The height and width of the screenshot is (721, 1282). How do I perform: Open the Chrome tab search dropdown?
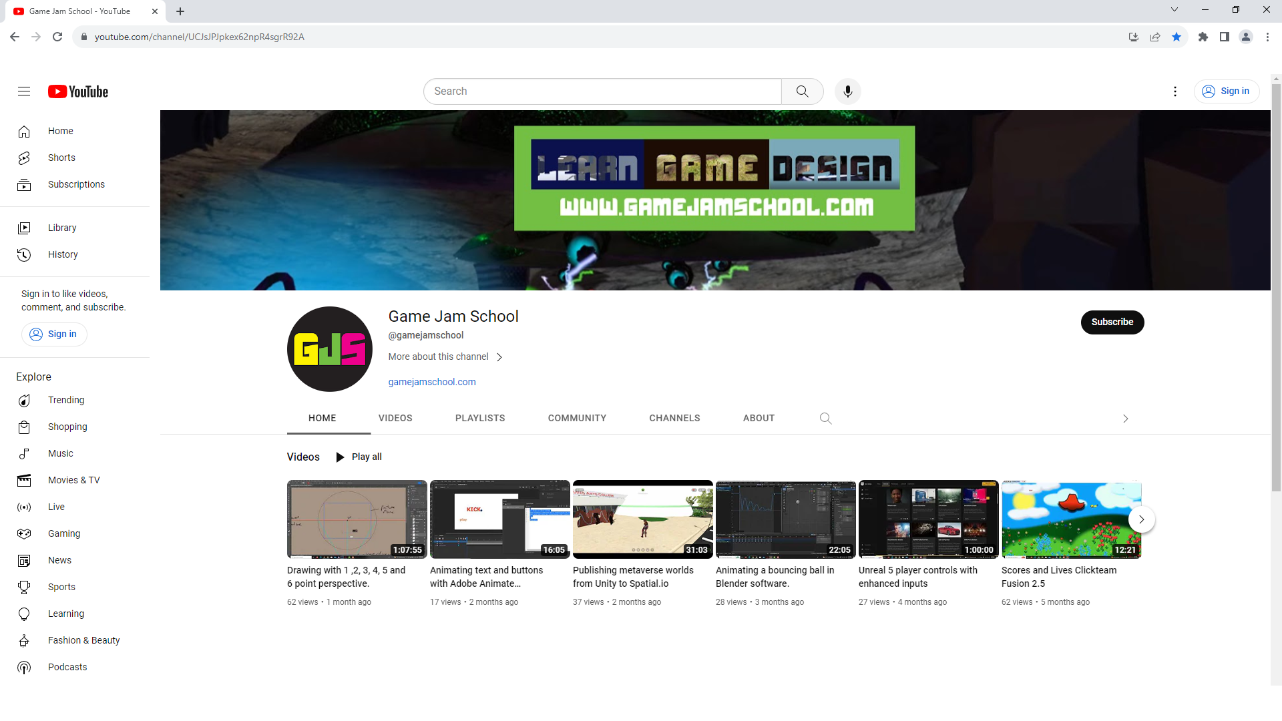[1174, 10]
